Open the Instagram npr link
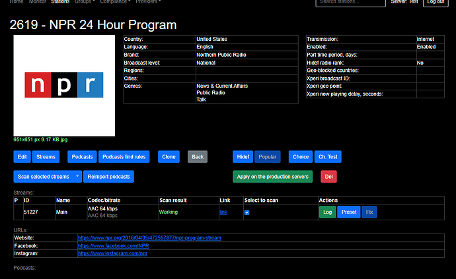 (112, 253)
